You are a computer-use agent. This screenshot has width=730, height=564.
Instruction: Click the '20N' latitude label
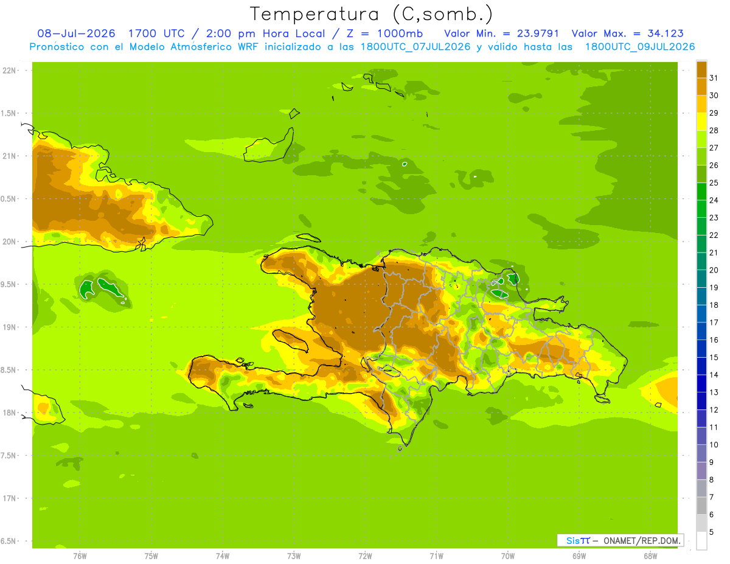(9, 242)
